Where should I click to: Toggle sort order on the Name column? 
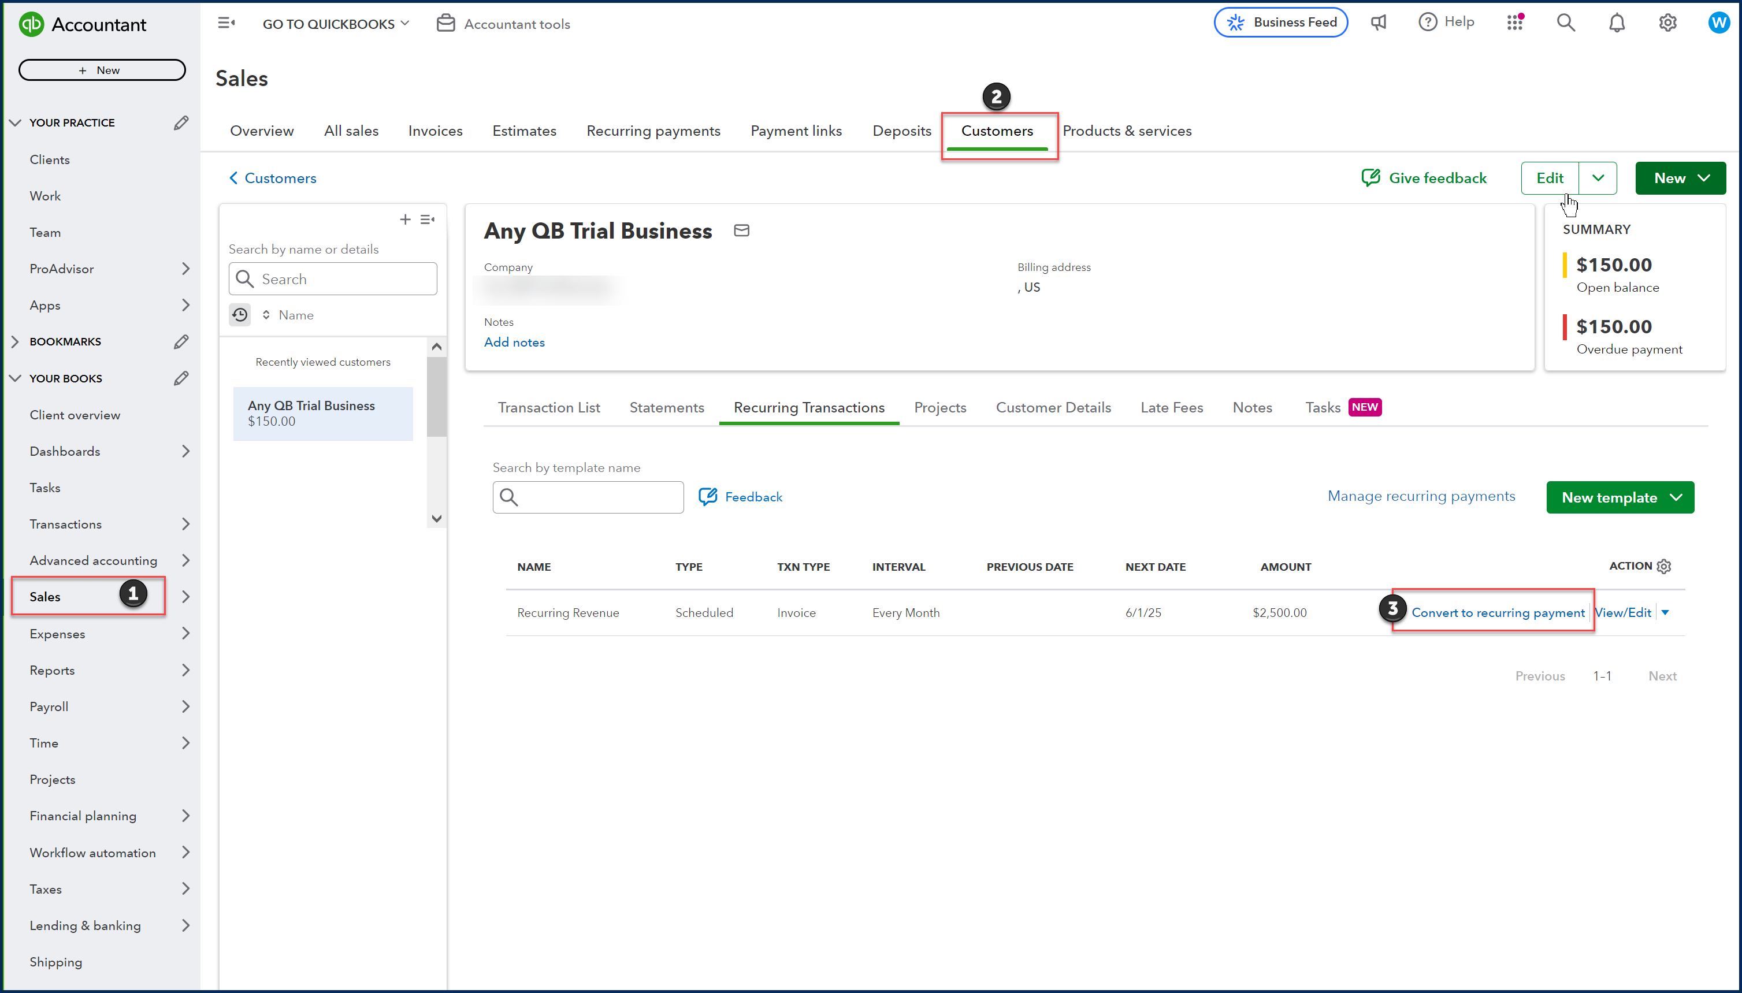(265, 314)
